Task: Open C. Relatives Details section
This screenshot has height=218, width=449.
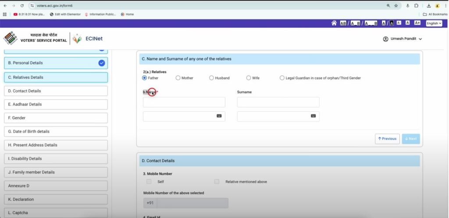Action: tap(56, 77)
